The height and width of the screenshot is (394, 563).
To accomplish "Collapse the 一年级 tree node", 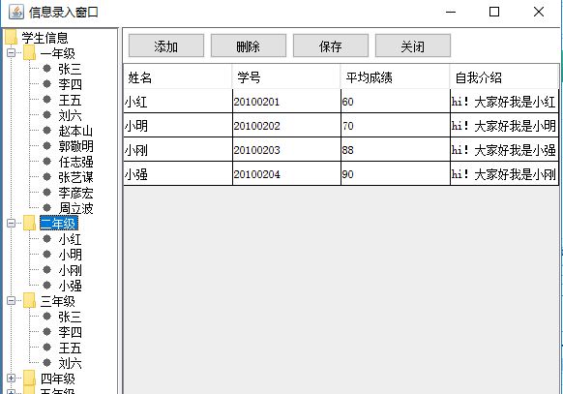I will tap(12, 53).
